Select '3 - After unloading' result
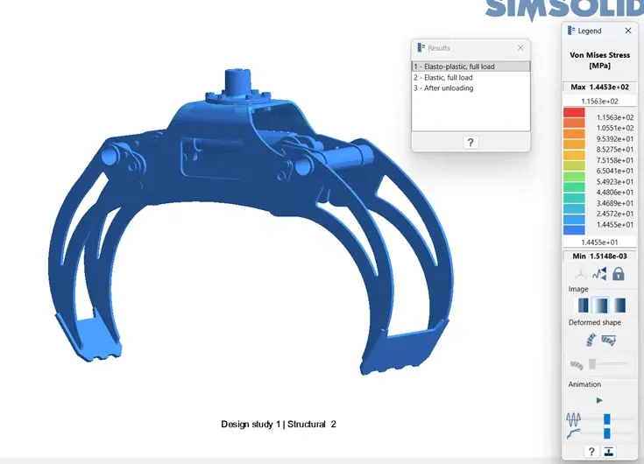Screen dimensions: 644x464 click(471, 88)
